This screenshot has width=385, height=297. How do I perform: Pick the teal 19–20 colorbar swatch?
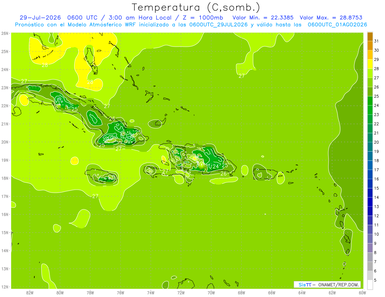click(x=370, y=147)
